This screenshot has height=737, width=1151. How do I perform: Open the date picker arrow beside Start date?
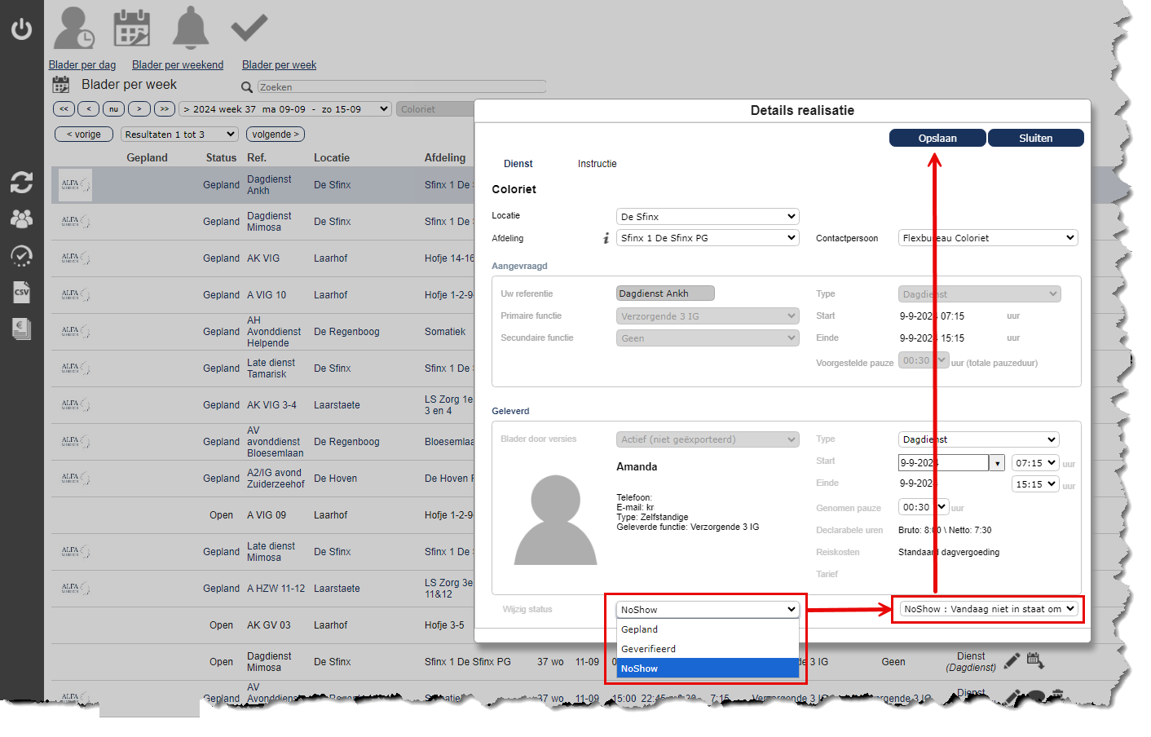tap(997, 463)
